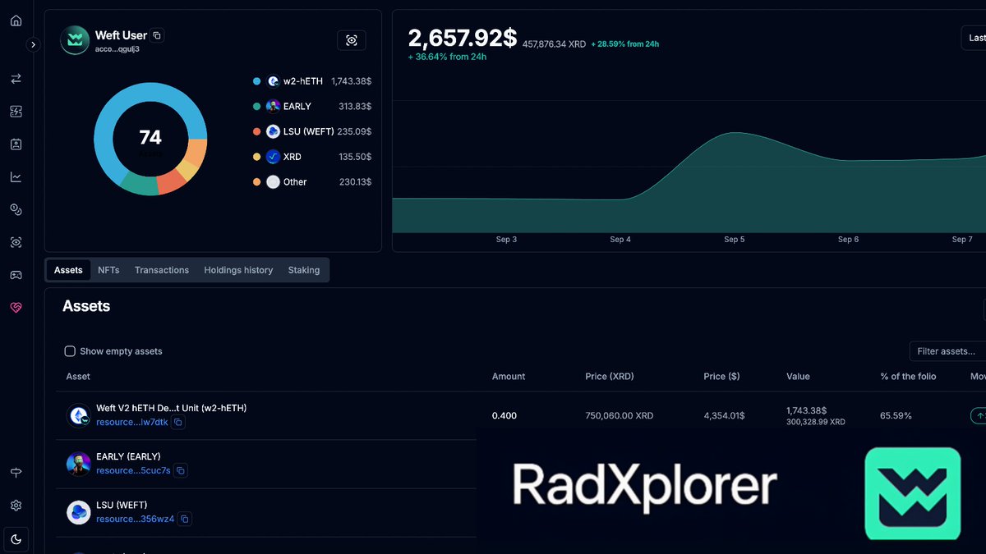Click the 0.400 amount cell

505,416
